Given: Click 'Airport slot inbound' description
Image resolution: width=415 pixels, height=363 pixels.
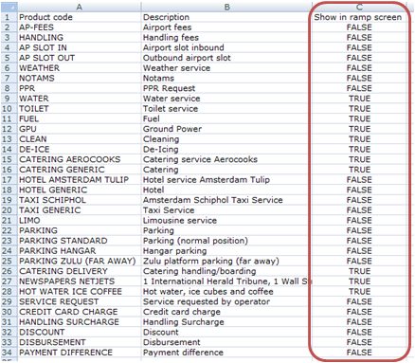Looking at the screenshot, I should (x=226, y=47).
